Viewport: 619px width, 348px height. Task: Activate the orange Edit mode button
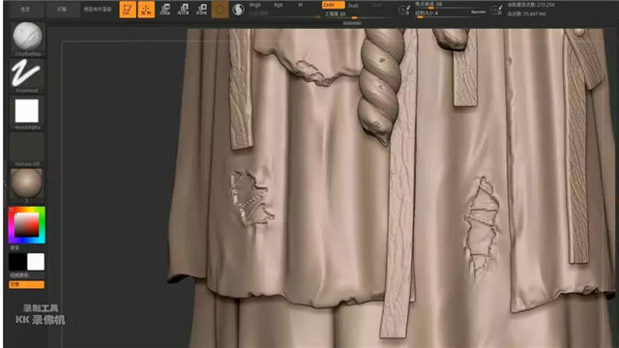[128, 10]
